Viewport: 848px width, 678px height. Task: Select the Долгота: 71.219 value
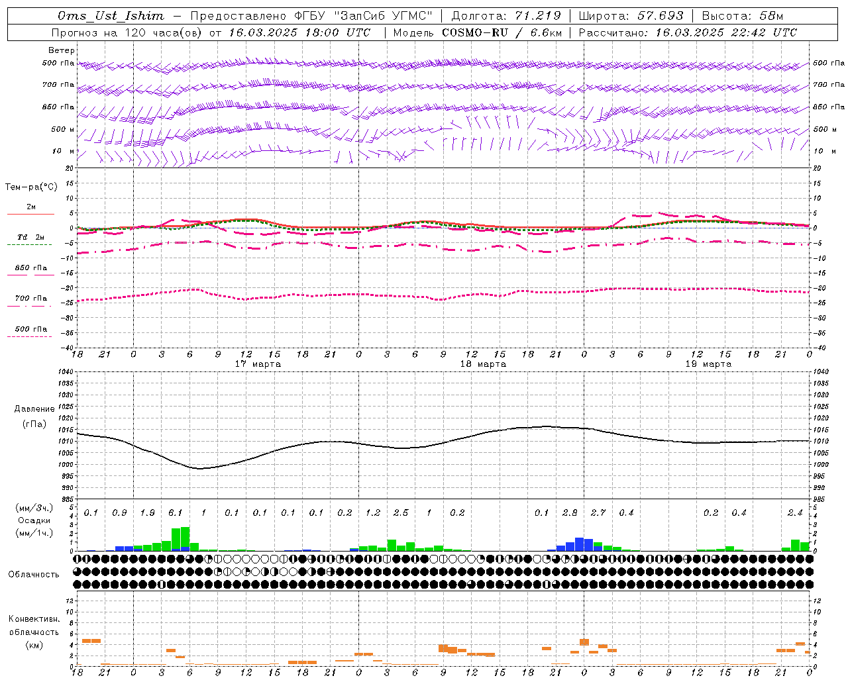[x=506, y=16]
